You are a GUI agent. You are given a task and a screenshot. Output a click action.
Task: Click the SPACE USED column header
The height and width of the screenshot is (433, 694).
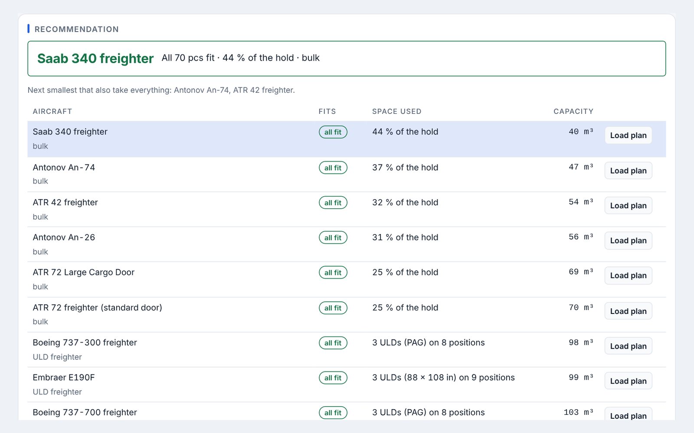[396, 111]
